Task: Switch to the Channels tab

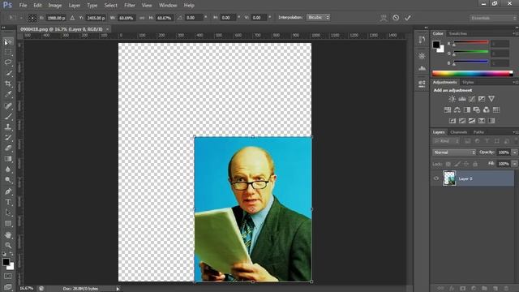Action: point(458,132)
